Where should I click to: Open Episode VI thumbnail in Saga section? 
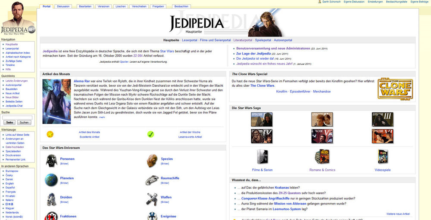point(383,136)
